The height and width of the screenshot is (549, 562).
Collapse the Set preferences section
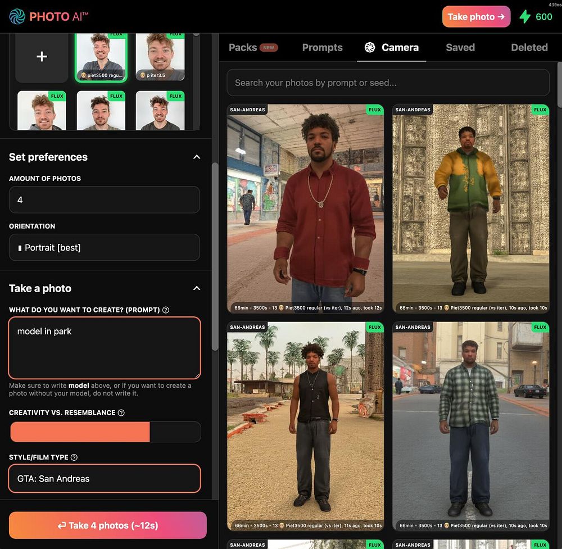coord(197,157)
